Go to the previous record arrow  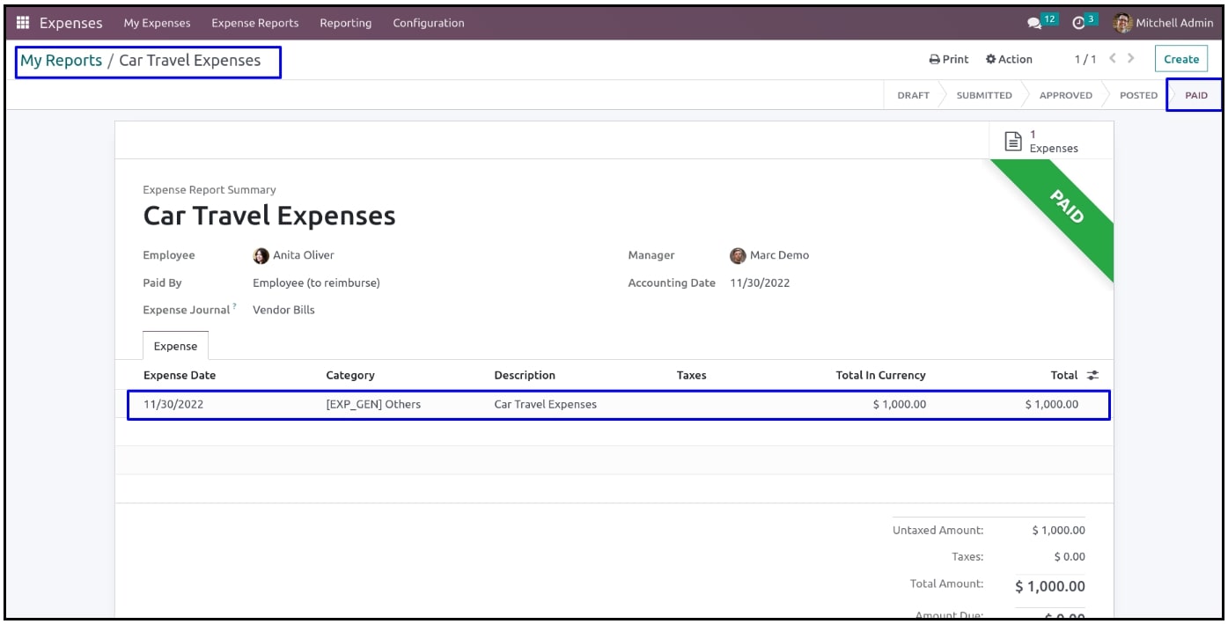click(x=1112, y=59)
